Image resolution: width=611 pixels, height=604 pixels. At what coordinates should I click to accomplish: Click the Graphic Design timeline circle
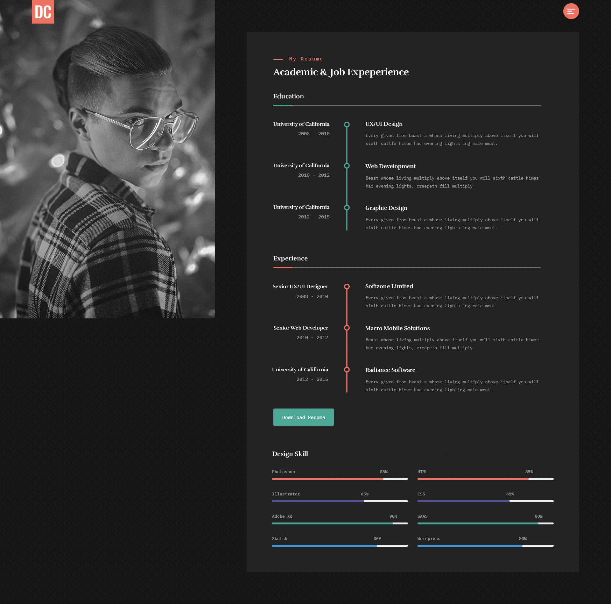(x=347, y=208)
